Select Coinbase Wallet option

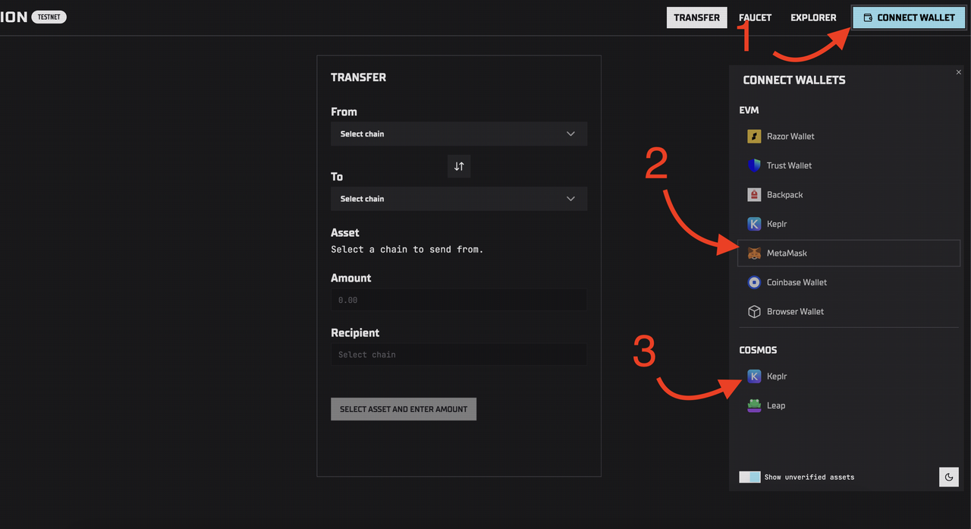point(848,282)
